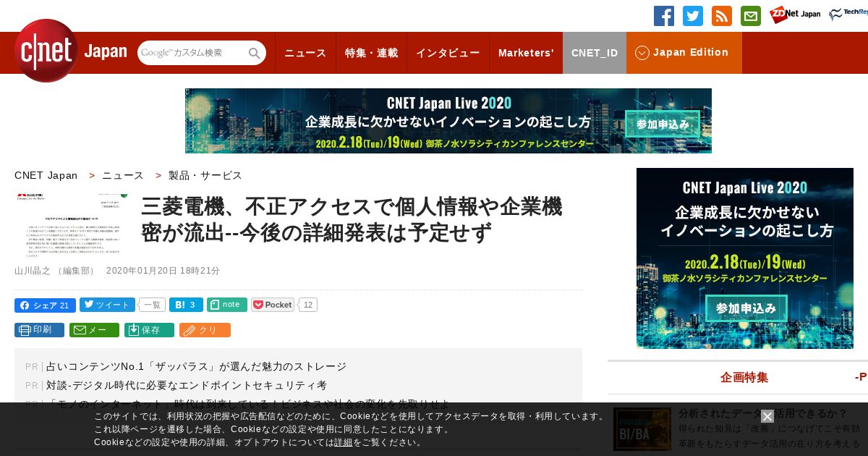Open the newsletter mail icon
This screenshot has height=456, width=868.
tap(751, 16)
